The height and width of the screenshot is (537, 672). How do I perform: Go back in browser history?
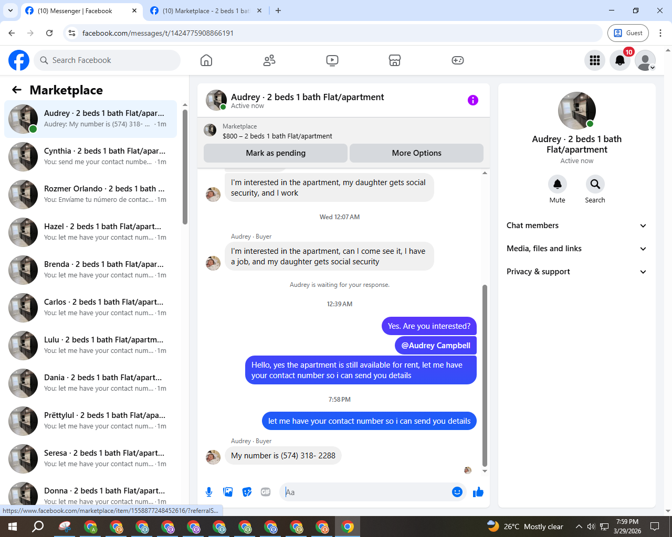point(12,33)
